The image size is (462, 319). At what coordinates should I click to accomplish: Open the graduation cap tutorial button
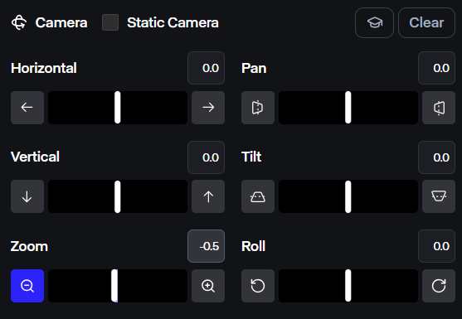(x=374, y=22)
